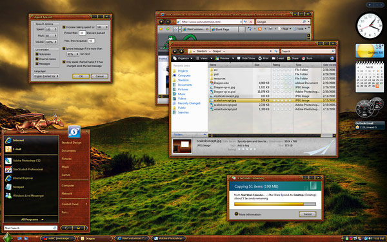This screenshot has height=242, width=387.
Task: Click the IE Home toolbar icon
Action: pyautogui.click(x=250, y=29)
